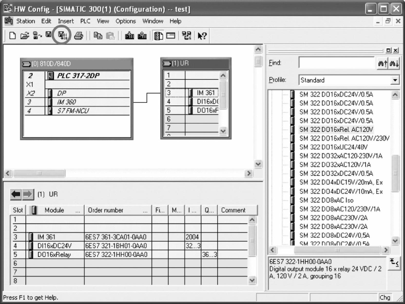
Task: Click the Find downwards binoculars icon
Action: point(394,63)
